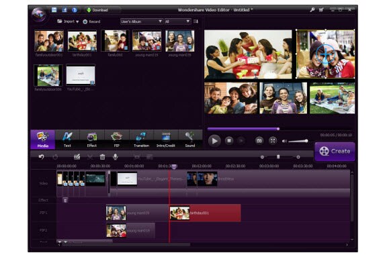Select the young man019 clip on PIP2 track
This screenshot has height=255, width=383.
pos(130,231)
